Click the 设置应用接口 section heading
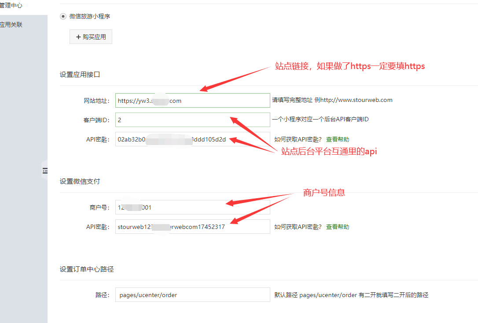The height and width of the screenshot is (323, 478). (x=80, y=75)
